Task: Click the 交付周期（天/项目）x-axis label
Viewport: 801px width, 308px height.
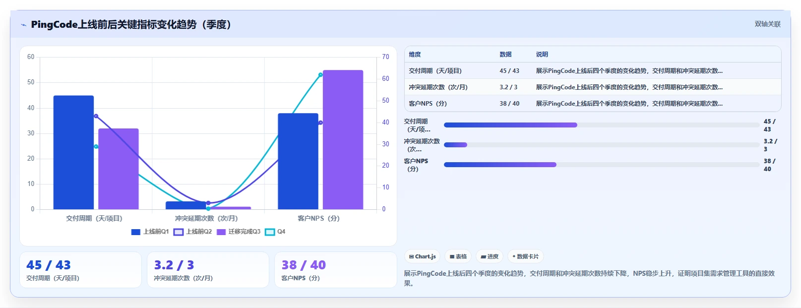Action: 94,218
